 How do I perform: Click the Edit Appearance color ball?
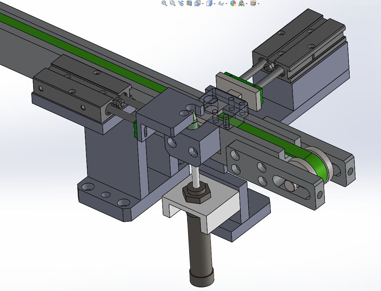tap(233, 3)
